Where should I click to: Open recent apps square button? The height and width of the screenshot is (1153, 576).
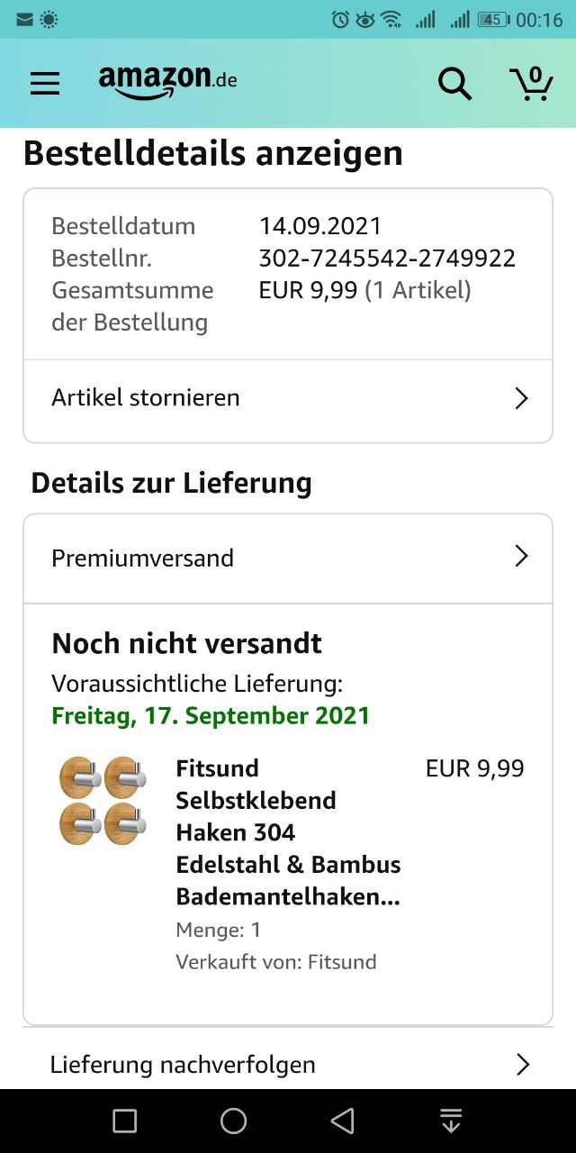[x=124, y=1121]
